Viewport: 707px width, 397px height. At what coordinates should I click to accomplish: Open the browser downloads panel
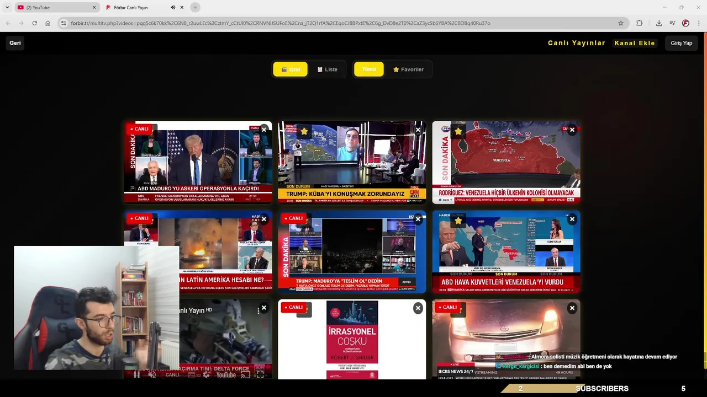click(x=659, y=23)
